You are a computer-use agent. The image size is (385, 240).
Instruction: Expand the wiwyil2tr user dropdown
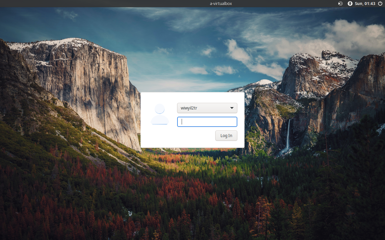coord(207,108)
